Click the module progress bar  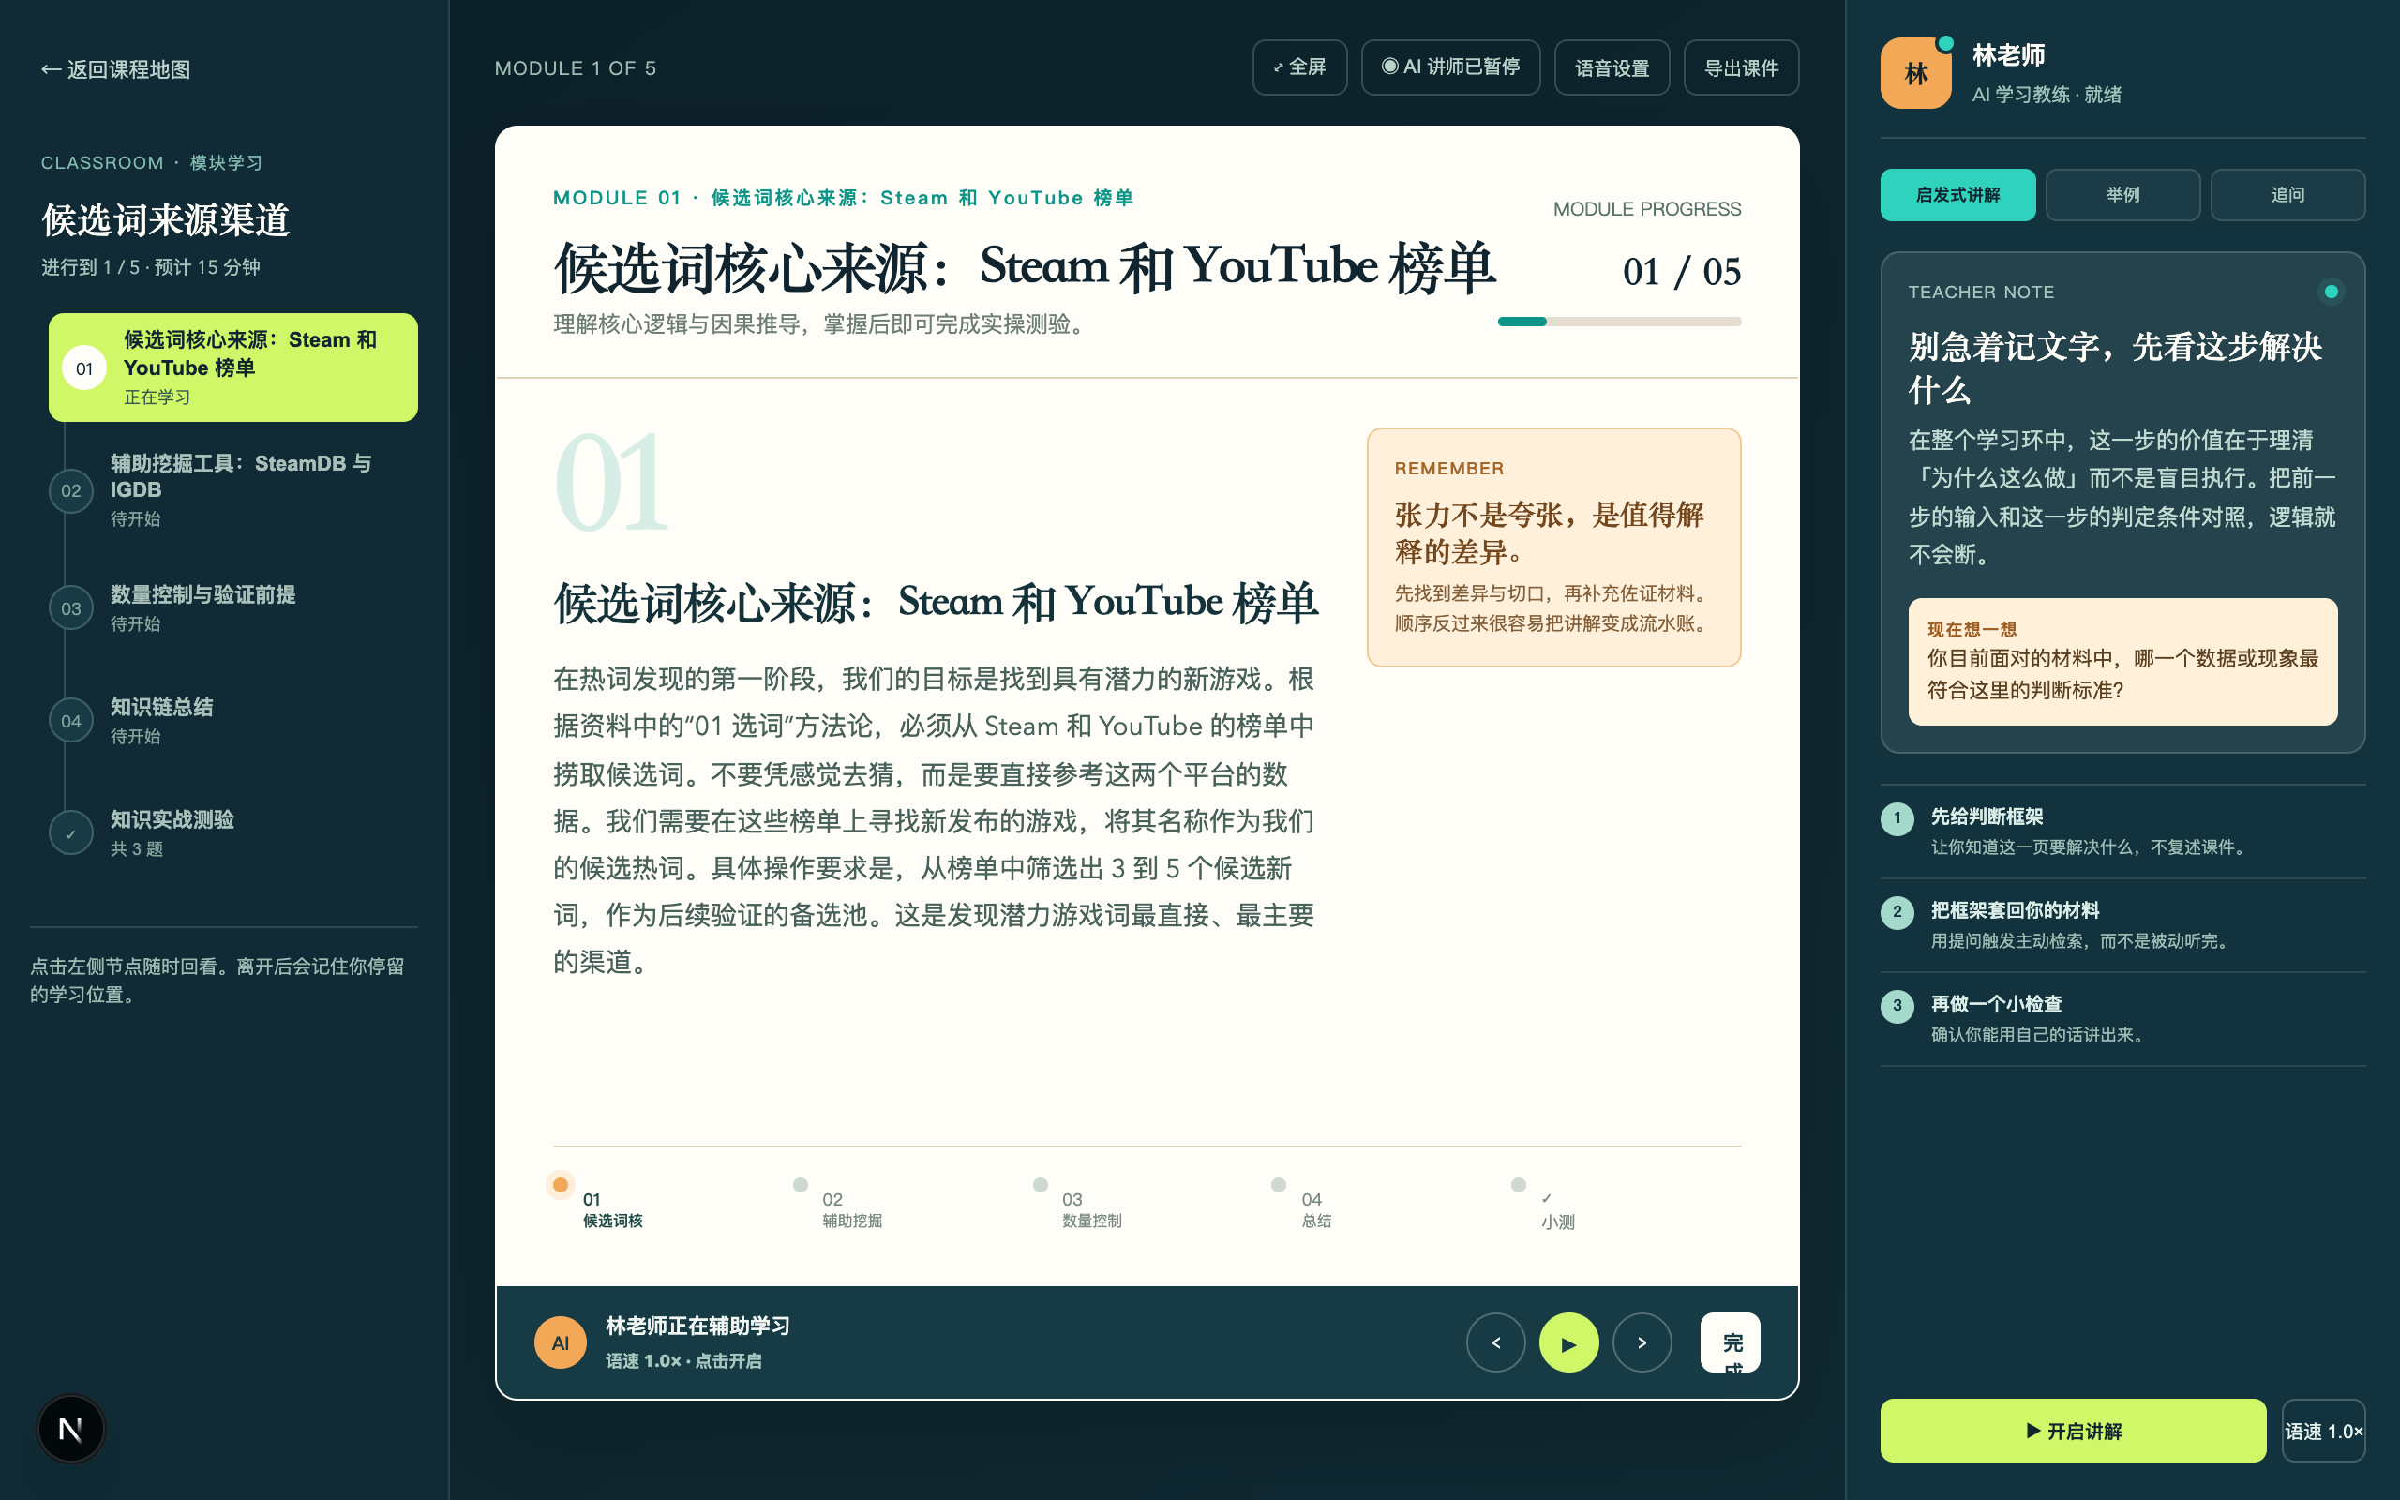click(x=1619, y=322)
